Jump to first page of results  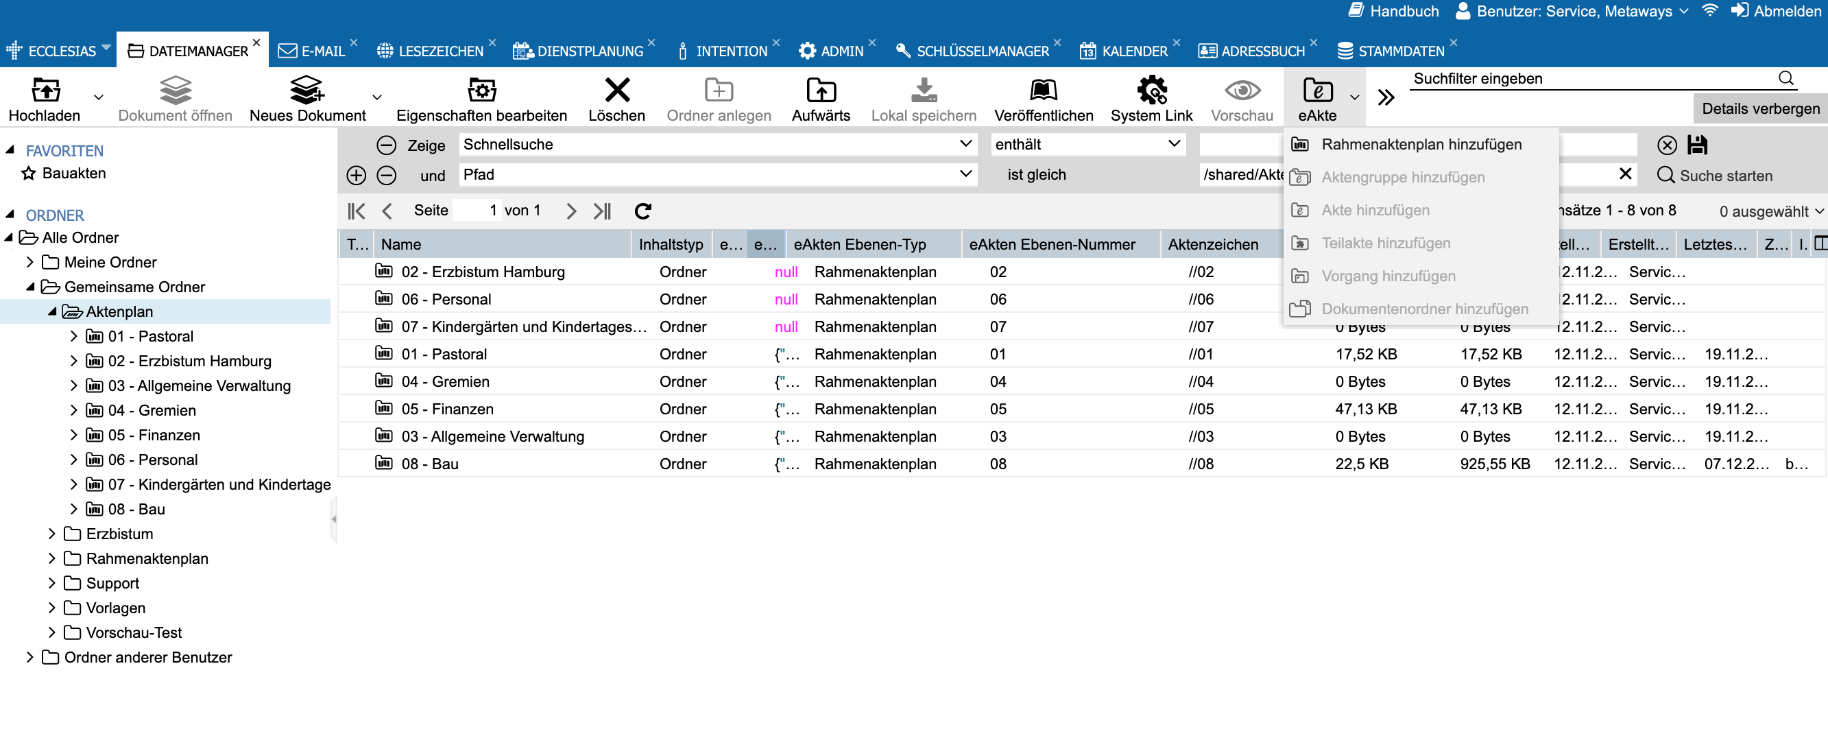coord(357,211)
